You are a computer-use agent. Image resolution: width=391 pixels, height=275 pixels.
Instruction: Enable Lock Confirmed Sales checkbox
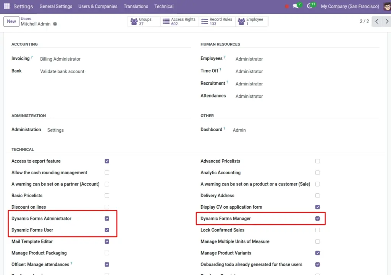317,230
